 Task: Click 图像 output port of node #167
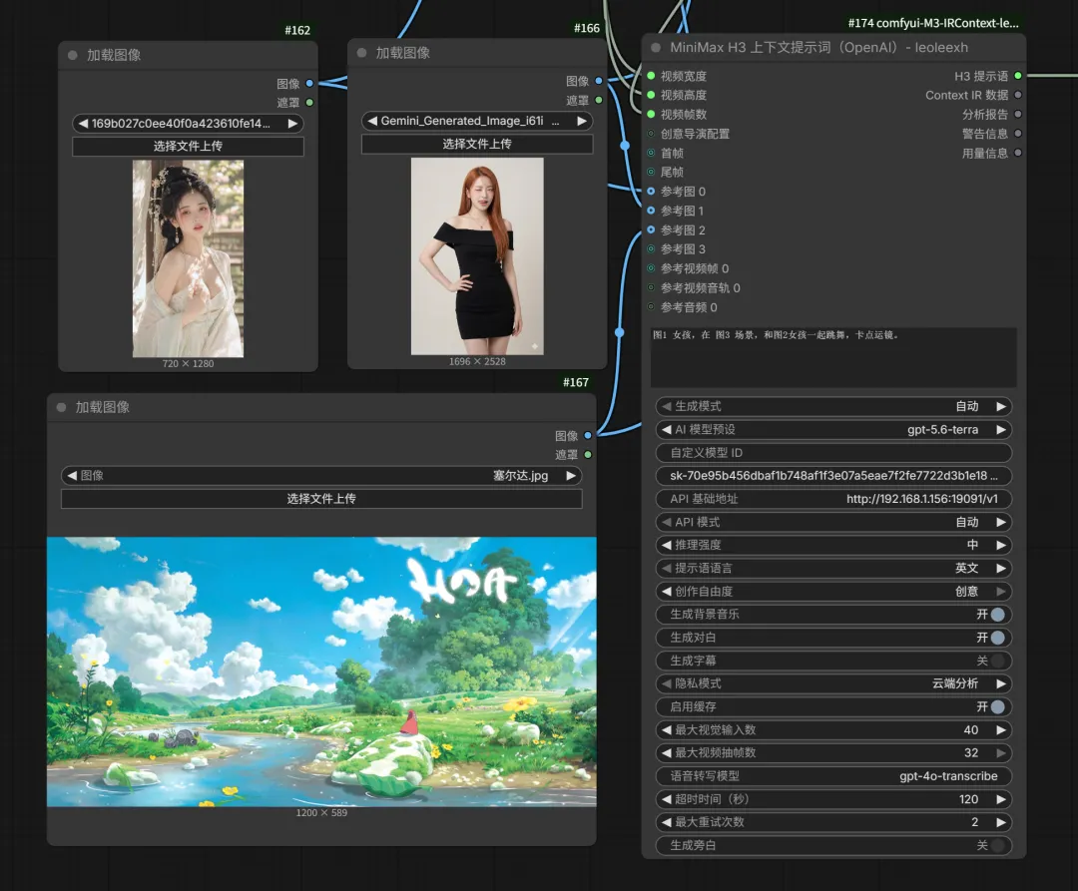pos(588,436)
